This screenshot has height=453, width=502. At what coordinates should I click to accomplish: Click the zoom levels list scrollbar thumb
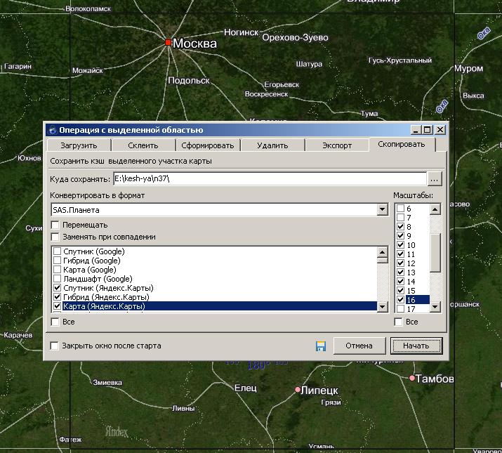[435, 251]
